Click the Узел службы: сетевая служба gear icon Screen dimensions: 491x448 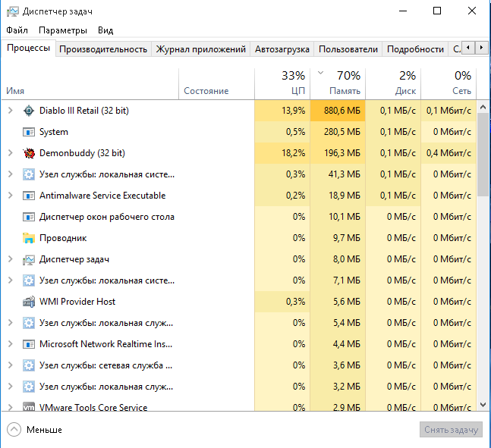click(x=29, y=365)
